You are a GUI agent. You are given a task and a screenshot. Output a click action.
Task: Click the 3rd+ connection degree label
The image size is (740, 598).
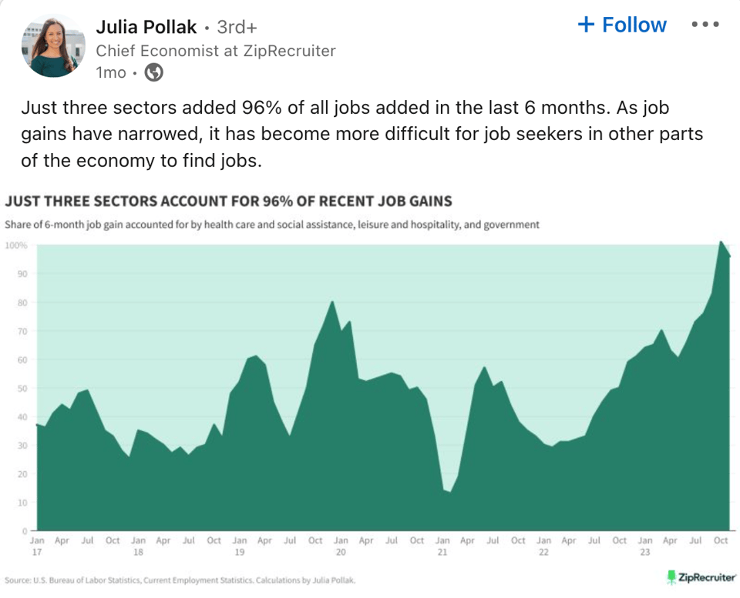[237, 27]
